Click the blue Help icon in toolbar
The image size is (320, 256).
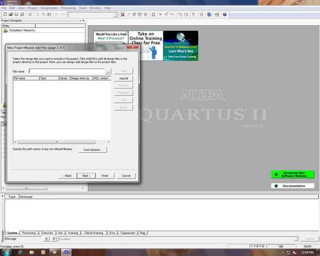(225, 14)
